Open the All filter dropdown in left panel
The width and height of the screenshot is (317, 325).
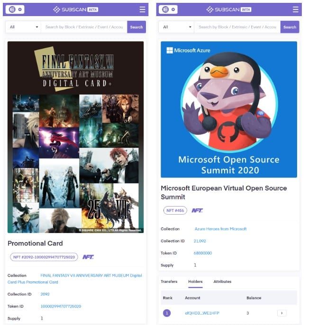pos(23,27)
